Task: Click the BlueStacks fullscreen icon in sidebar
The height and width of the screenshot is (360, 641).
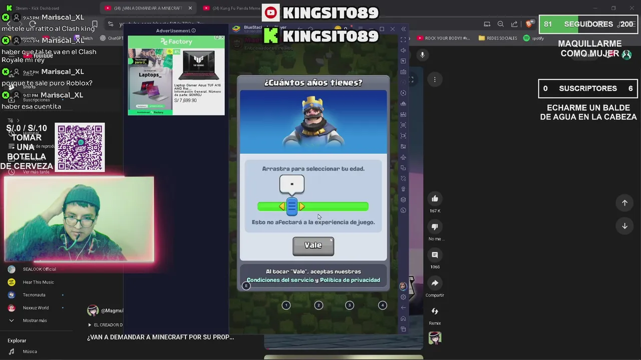Action: tap(403, 39)
